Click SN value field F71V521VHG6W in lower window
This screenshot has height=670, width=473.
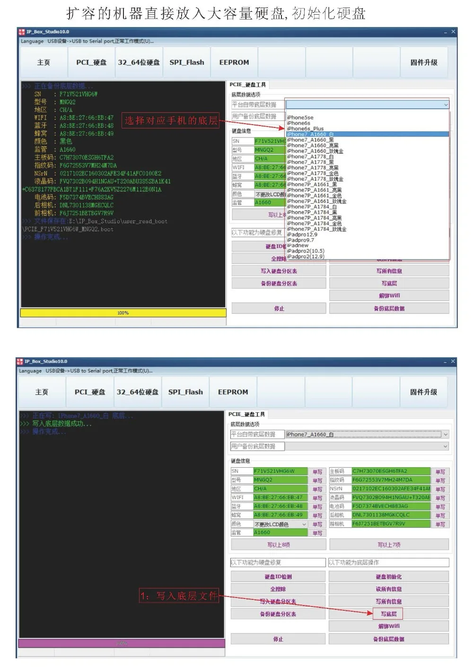coord(280,471)
